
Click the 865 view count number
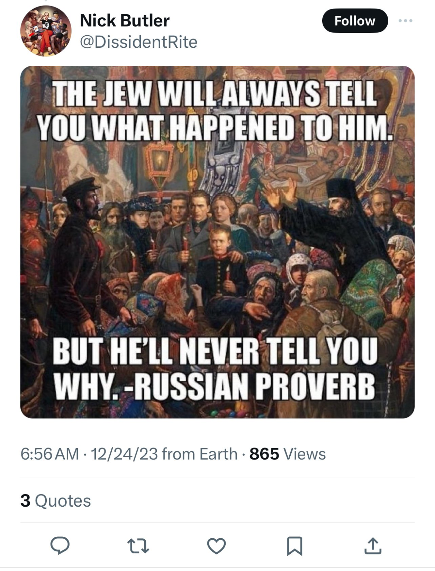pos(264,454)
